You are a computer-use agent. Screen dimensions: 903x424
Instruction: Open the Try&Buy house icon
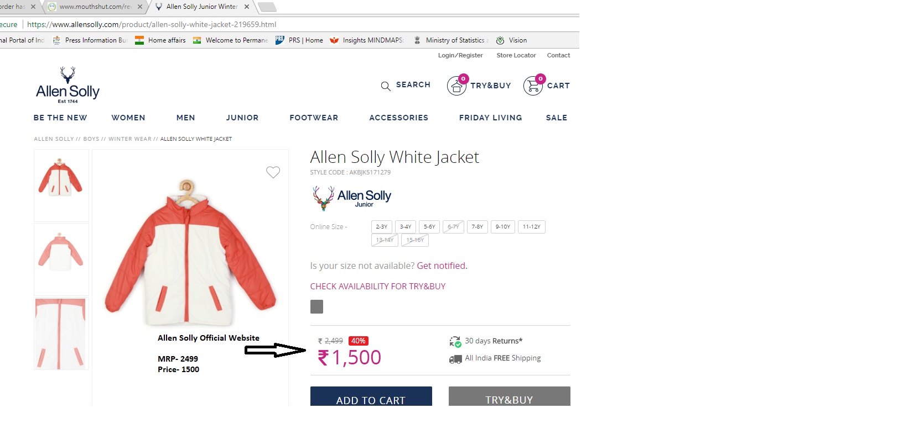click(457, 86)
